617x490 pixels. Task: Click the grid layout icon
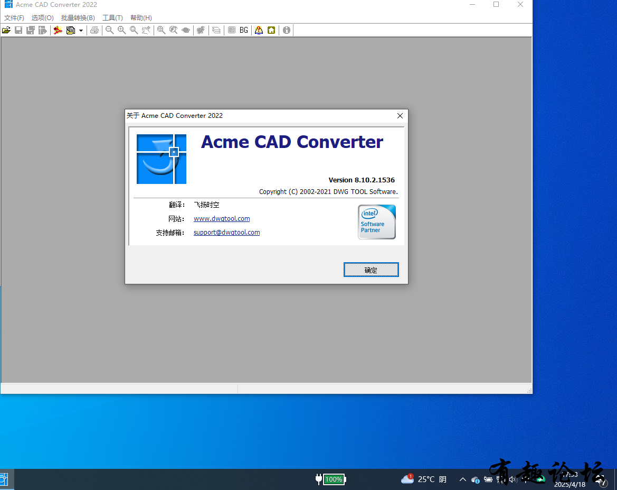tap(232, 30)
